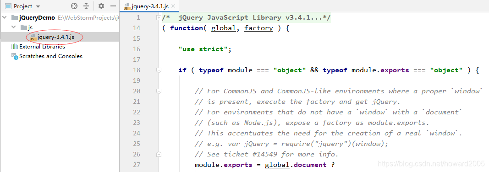The height and width of the screenshot is (172, 489).
Task: Click the folded jQuery JavaScript Library v3.4.1 comment
Action: point(247,18)
